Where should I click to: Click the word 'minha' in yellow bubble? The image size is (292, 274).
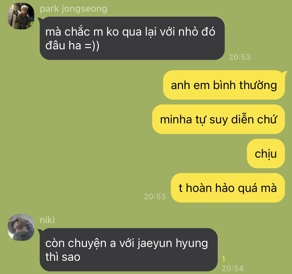176,119
